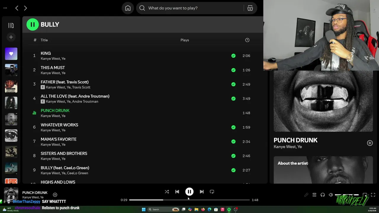Toggle saved checkmark for WHATEVER WORKS
The height and width of the screenshot is (213, 379).
coord(233,127)
